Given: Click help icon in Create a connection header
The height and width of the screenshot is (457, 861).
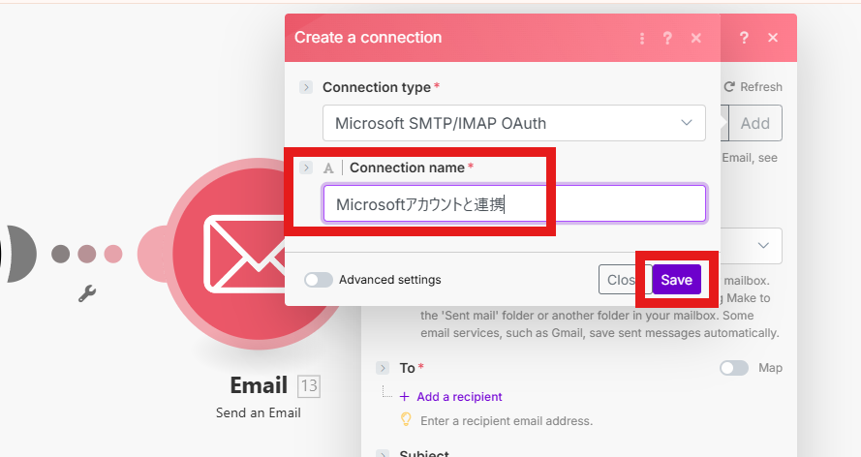Looking at the screenshot, I should tap(667, 39).
